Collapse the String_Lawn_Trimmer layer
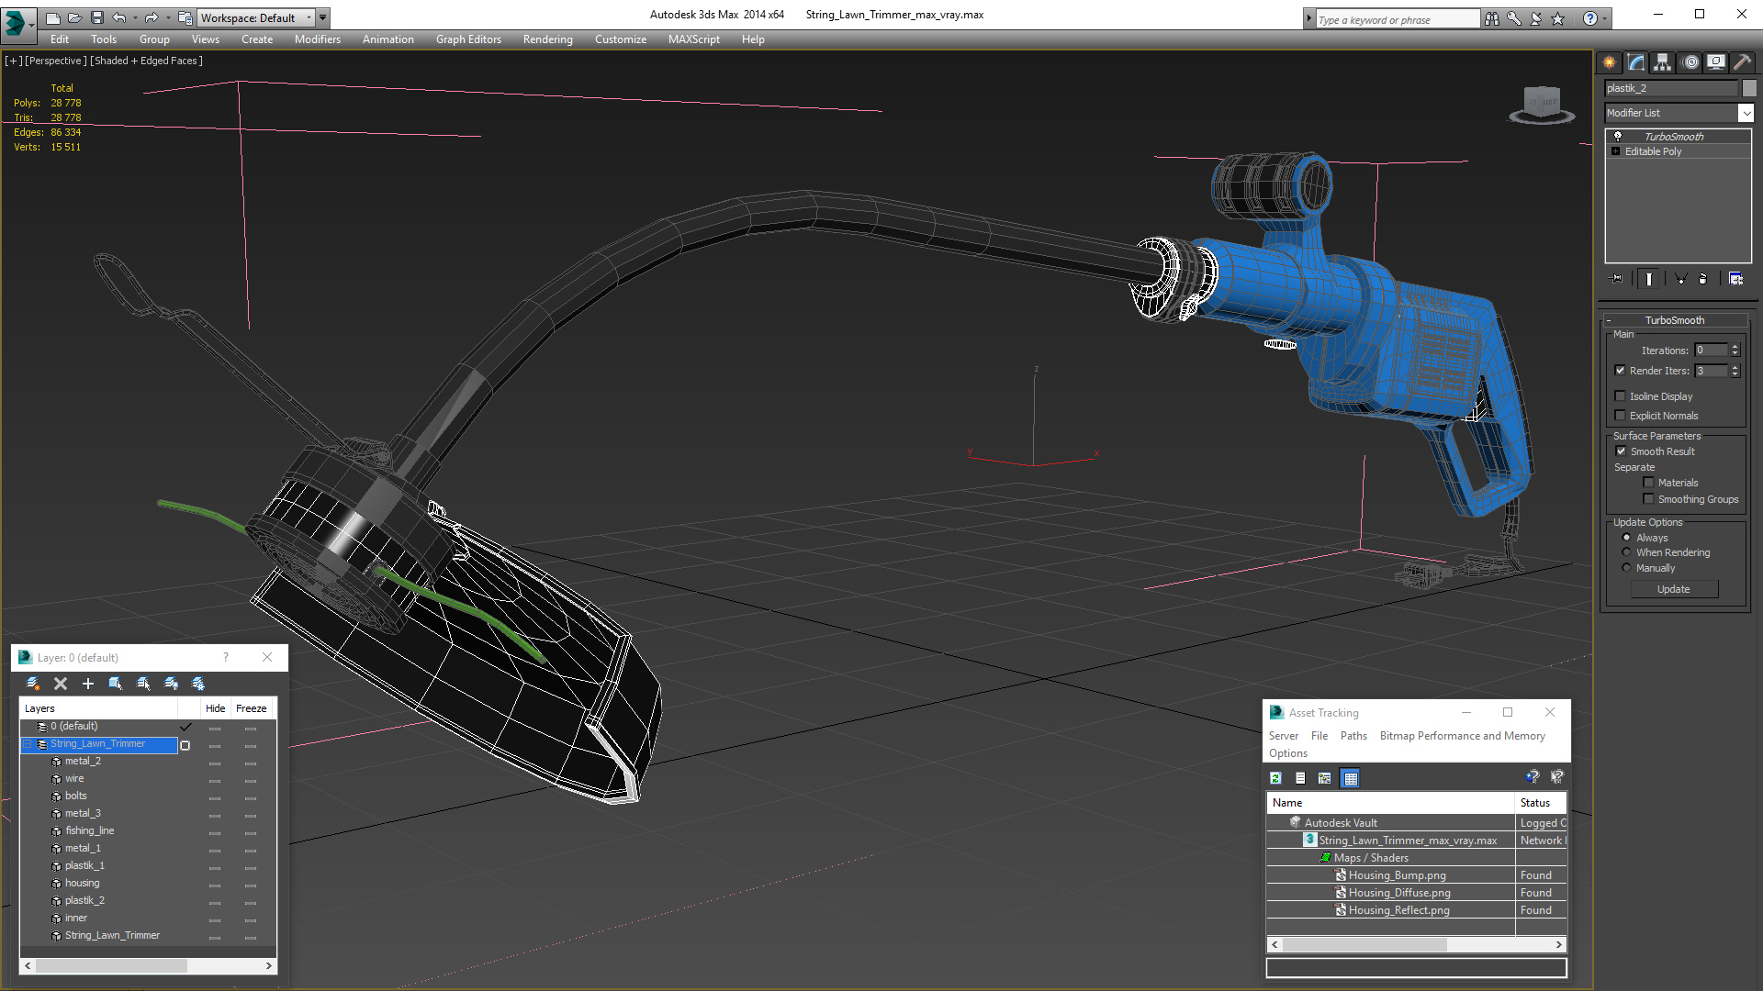Image resolution: width=1763 pixels, height=991 pixels. tap(28, 744)
